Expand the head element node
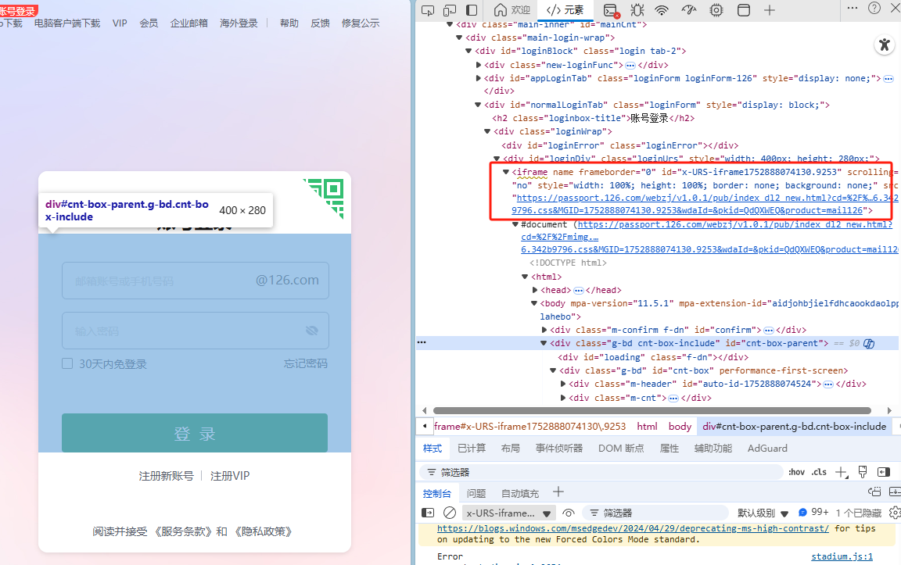The image size is (901, 565). (535, 290)
